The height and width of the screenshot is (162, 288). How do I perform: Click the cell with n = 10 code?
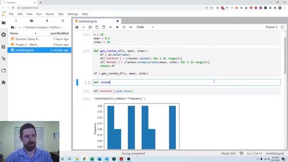pyautogui.click(x=186, y=38)
